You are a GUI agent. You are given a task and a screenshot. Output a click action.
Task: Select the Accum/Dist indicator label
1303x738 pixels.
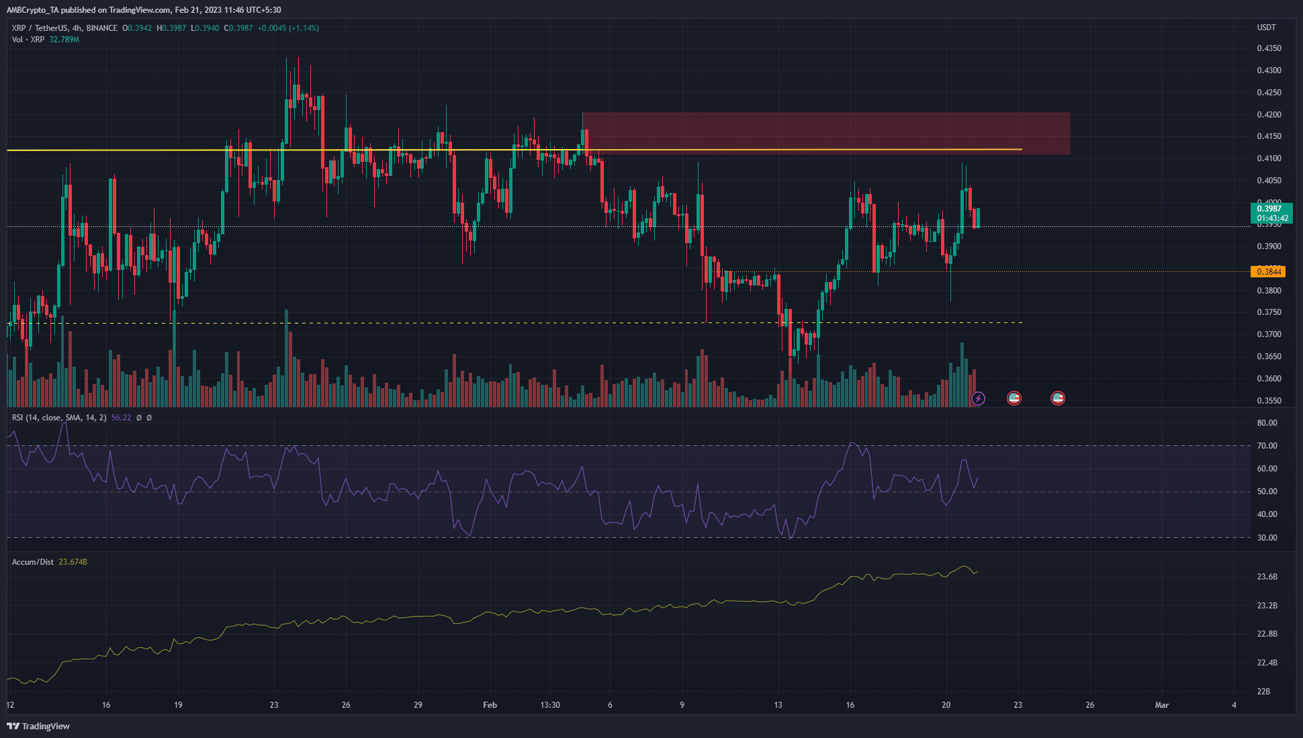(x=32, y=561)
